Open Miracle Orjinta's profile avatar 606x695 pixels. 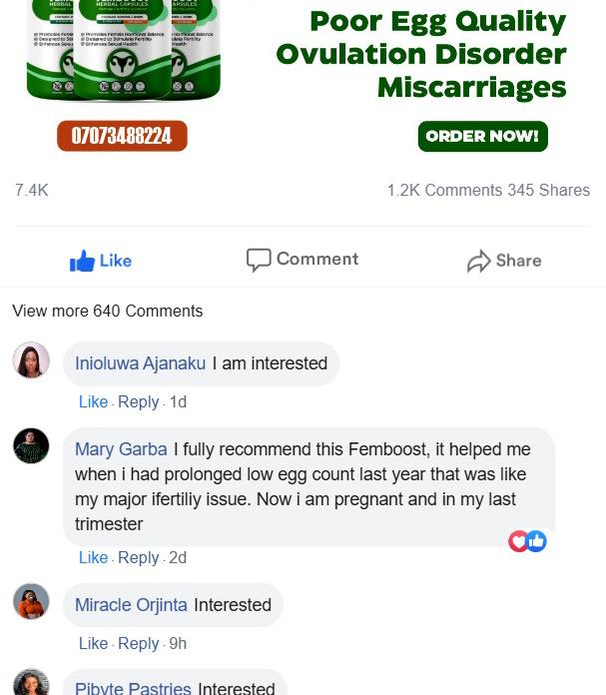coord(31,601)
